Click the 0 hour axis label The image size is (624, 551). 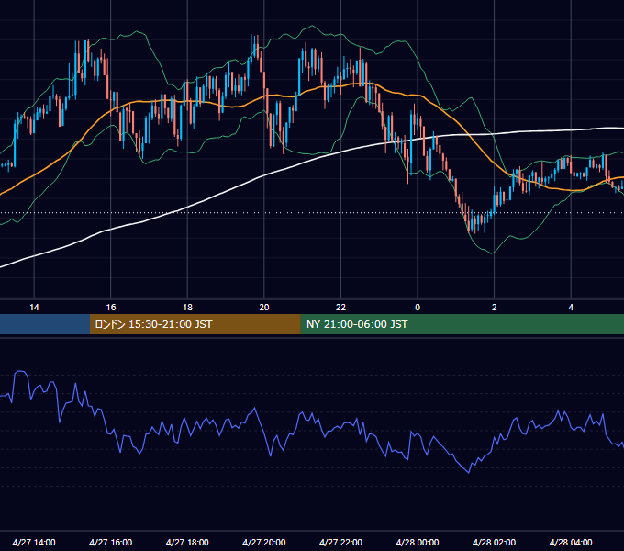point(418,308)
